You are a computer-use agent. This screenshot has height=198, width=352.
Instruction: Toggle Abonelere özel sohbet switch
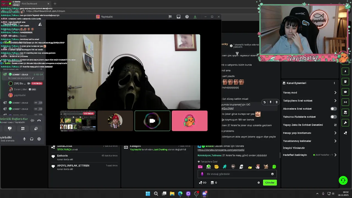point(333,109)
